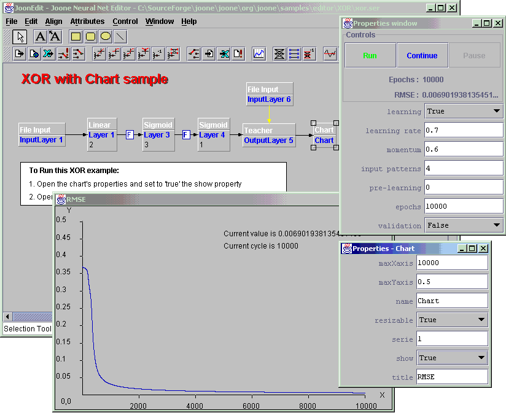Choose the Rectangle drawing tool

76,36
